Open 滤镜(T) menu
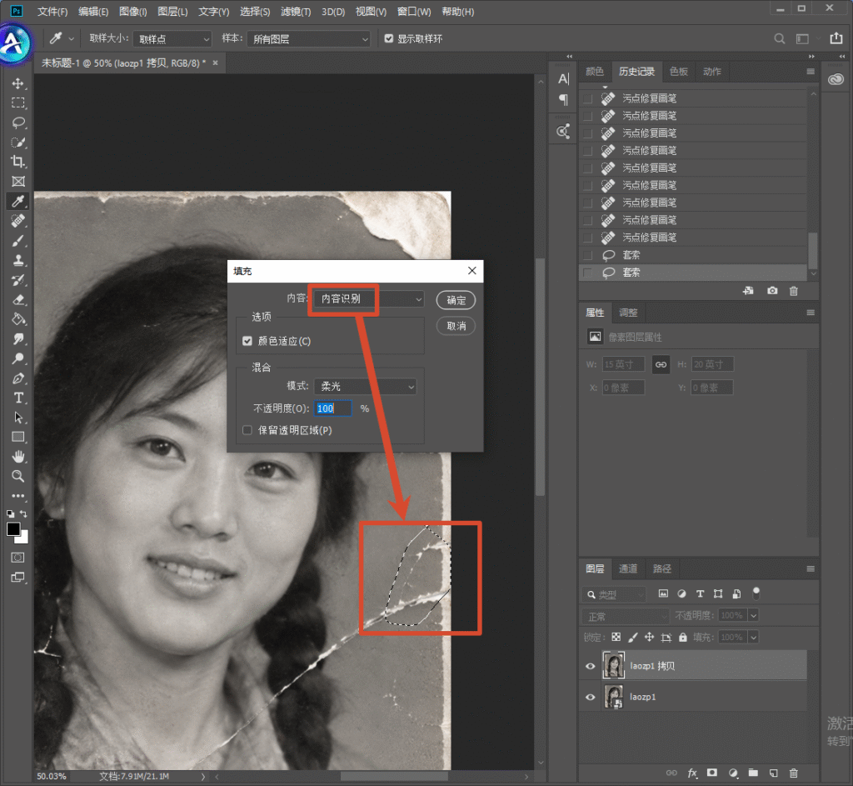This screenshot has width=853, height=786. (296, 12)
